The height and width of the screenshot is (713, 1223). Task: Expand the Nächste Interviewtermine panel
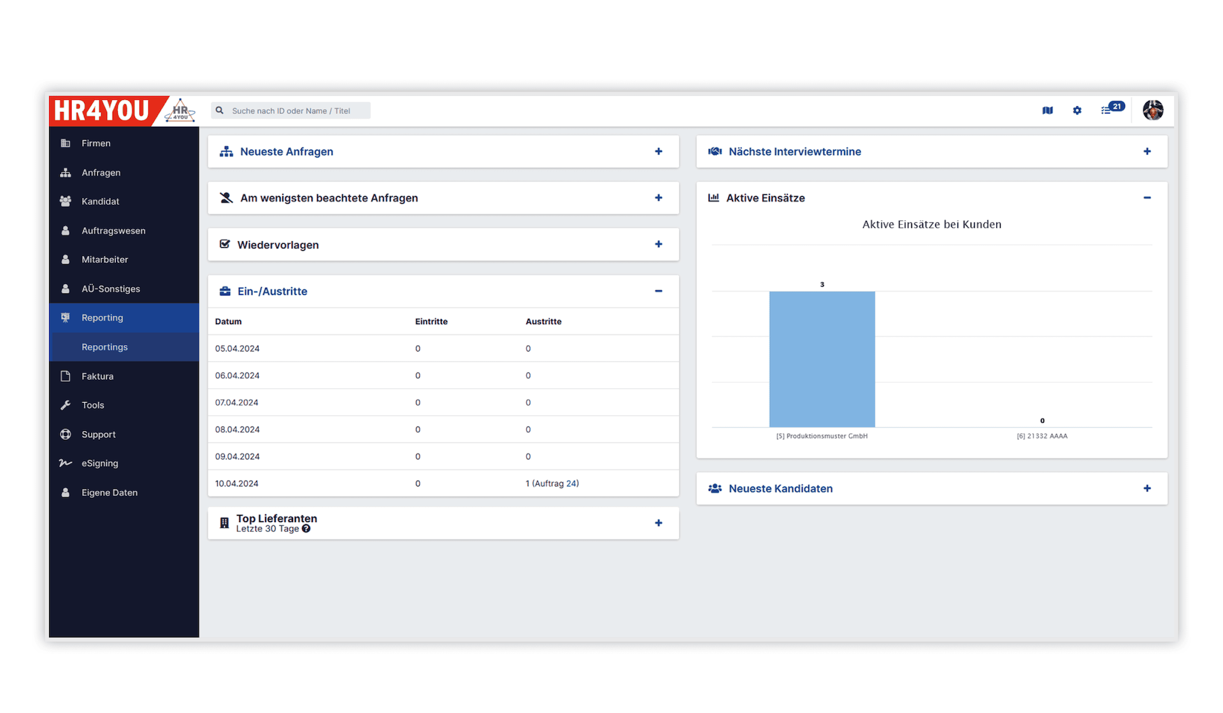pyautogui.click(x=1147, y=152)
